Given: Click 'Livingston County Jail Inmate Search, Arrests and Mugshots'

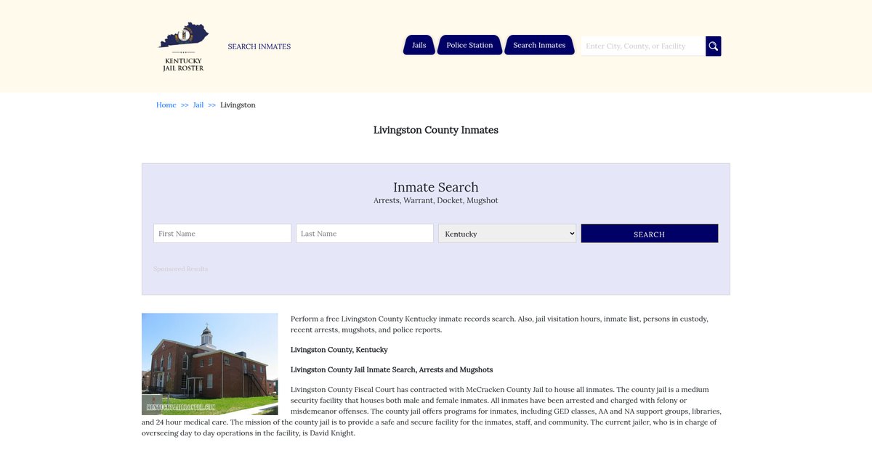Looking at the screenshot, I should [x=392, y=370].
